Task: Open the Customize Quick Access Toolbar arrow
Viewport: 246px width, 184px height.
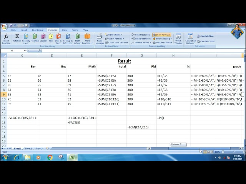Action: pos(32,25)
